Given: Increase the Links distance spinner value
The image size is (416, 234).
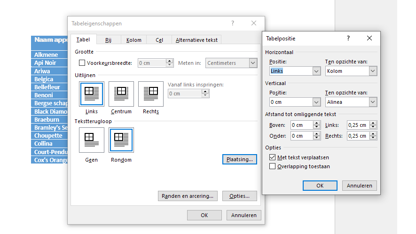Looking at the screenshot, I should click(373, 123).
